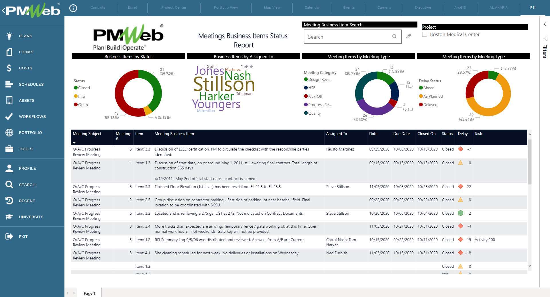This screenshot has height=297, width=550.
Task: Open the Costs dollar sign icon
Action: (x=9, y=68)
